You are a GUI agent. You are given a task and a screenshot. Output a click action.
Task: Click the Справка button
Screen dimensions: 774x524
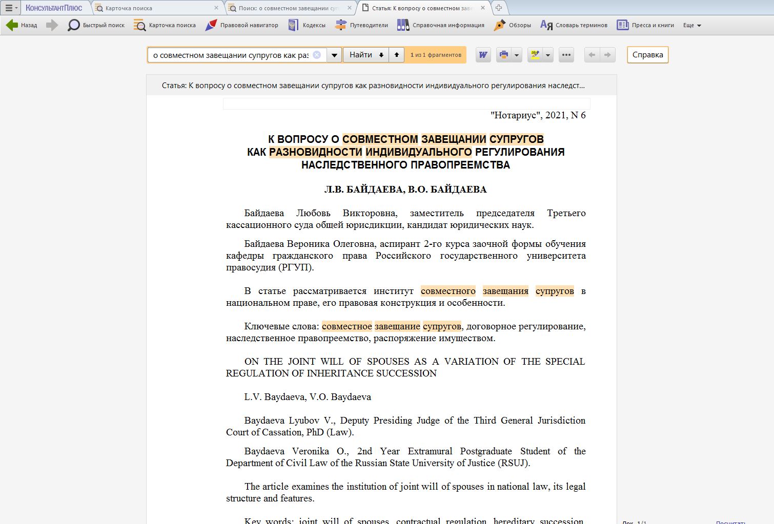click(647, 55)
